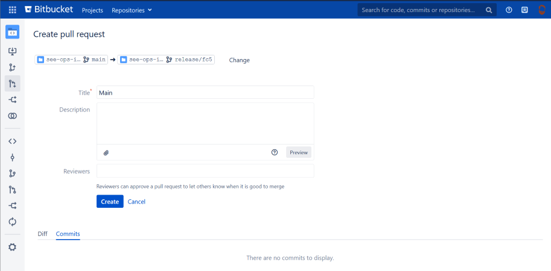The image size is (551, 271).
Task: Expand the Repositories dropdown
Action: [132, 10]
